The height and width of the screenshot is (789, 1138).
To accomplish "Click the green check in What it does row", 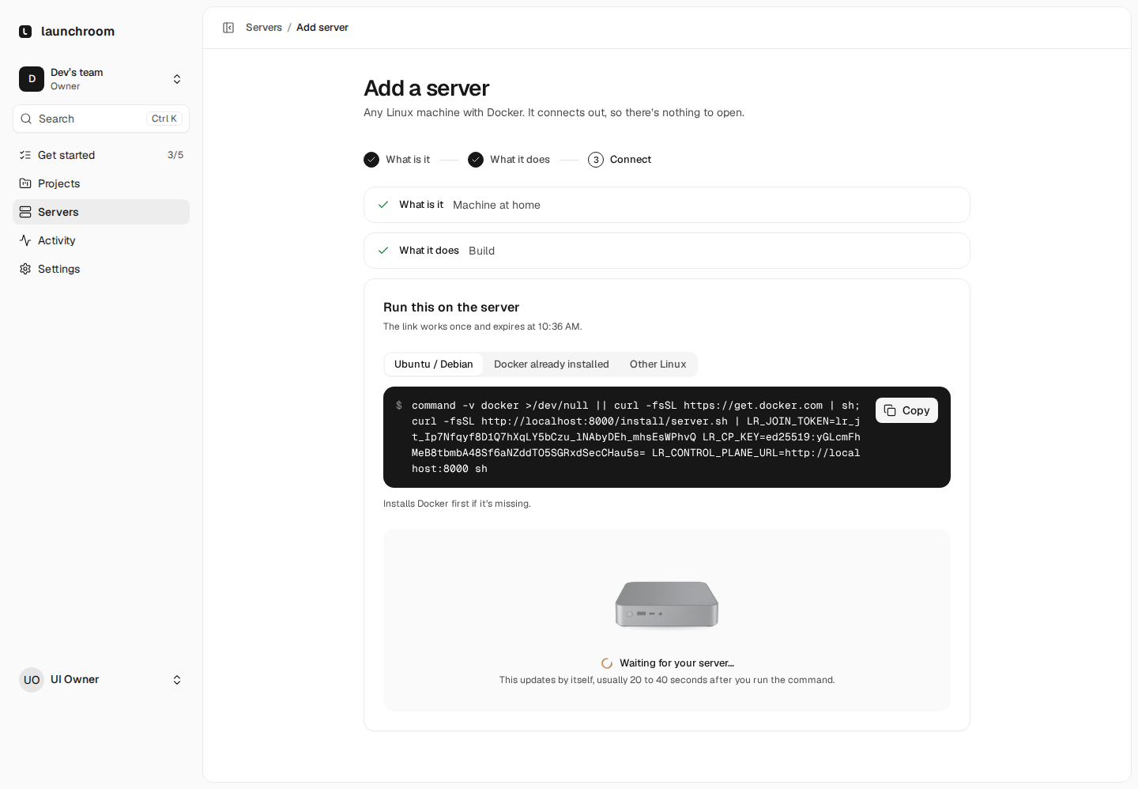I will click(383, 251).
